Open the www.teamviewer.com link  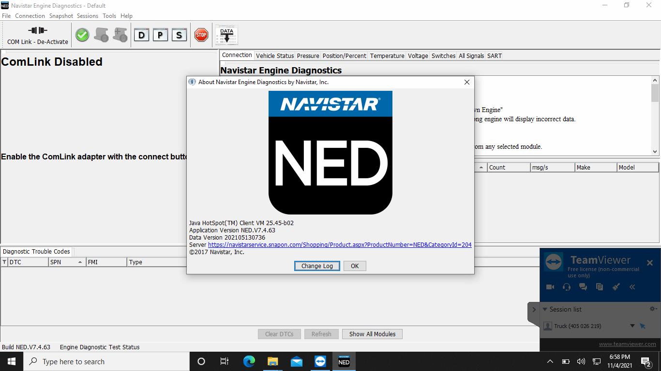click(628, 344)
